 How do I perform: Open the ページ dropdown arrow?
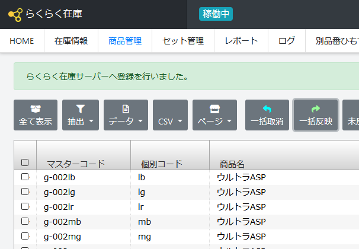point(229,121)
